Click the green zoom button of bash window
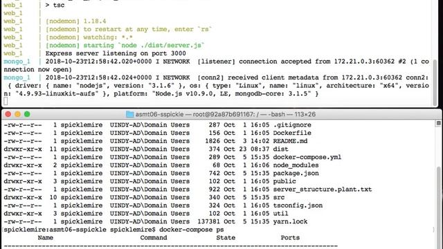The height and width of the screenshot is (249, 443). (x=27, y=114)
